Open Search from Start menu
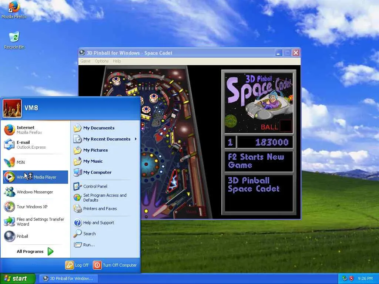The image size is (379, 284). pyautogui.click(x=105, y=234)
